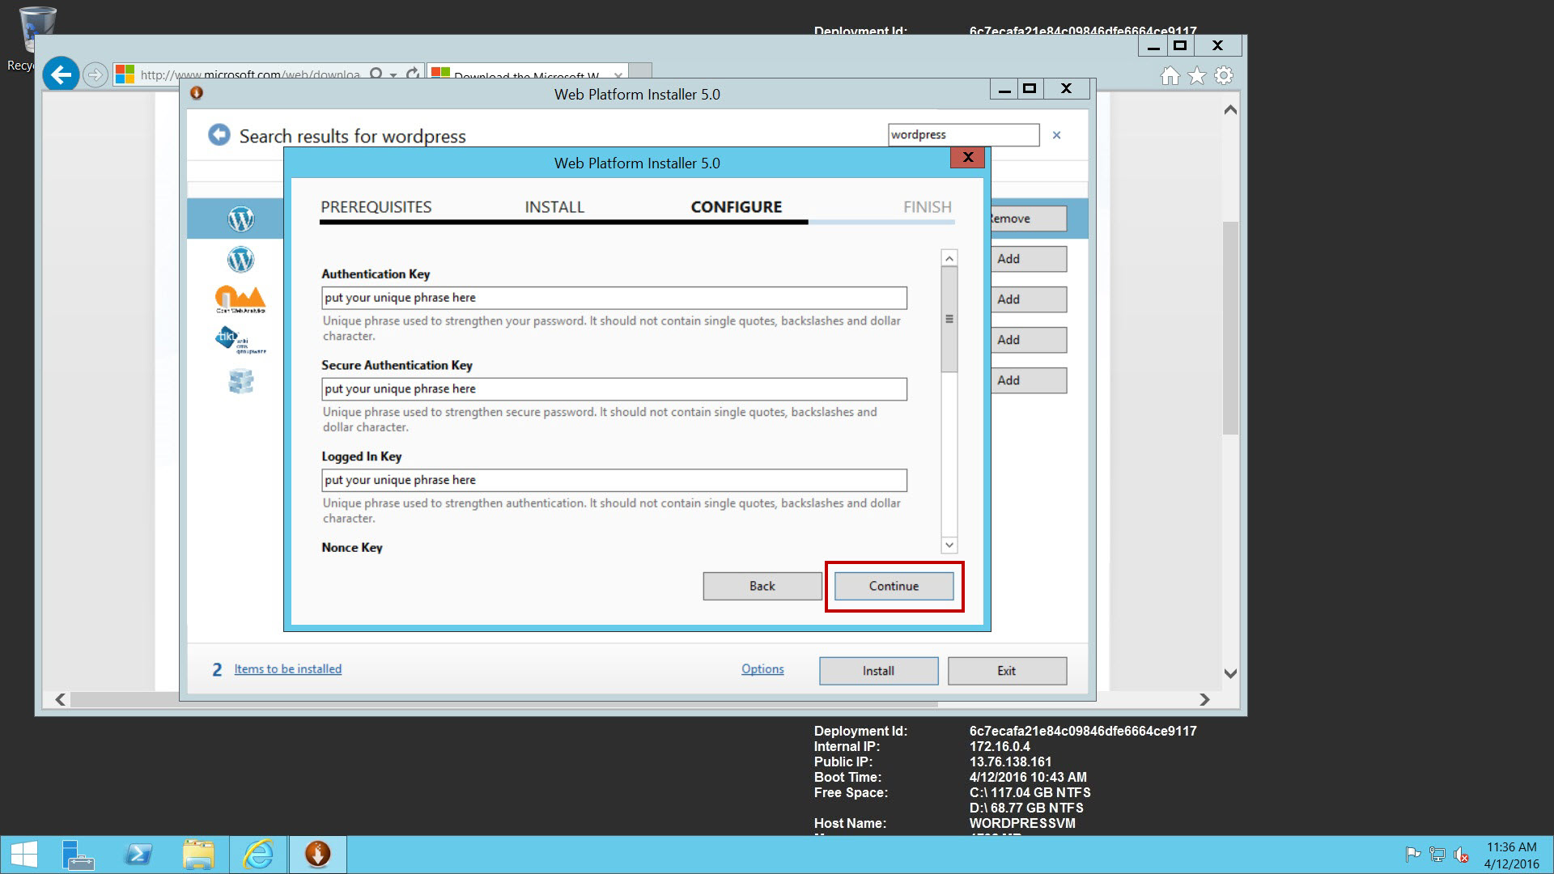Open Internet Explorer tools gear
The width and height of the screenshot is (1554, 874).
[x=1224, y=75]
